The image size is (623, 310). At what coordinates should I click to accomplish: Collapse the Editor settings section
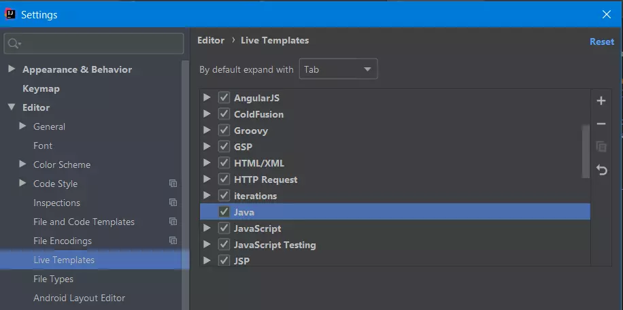[x=12, y=107]
